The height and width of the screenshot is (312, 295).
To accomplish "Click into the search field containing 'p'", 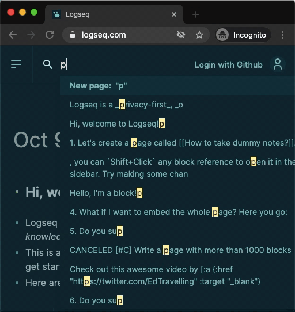I will click(125, 65).
